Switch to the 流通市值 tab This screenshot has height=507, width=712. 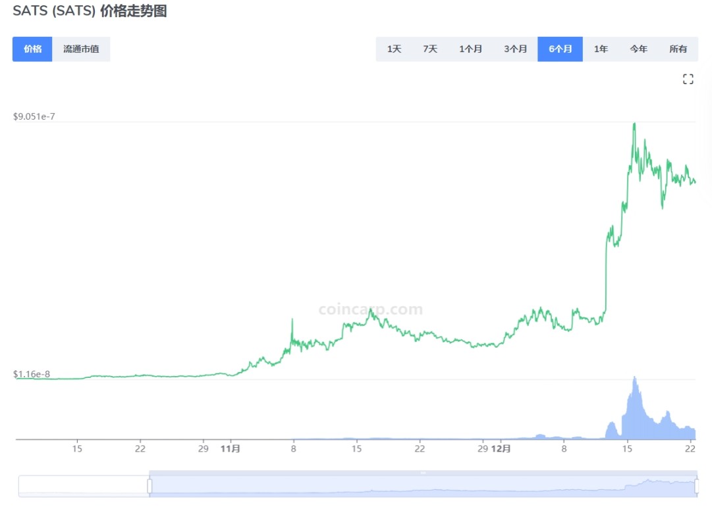coord(80,49)
